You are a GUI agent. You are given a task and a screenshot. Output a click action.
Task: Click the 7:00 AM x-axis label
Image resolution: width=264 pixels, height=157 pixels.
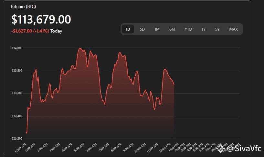(104, 147)
